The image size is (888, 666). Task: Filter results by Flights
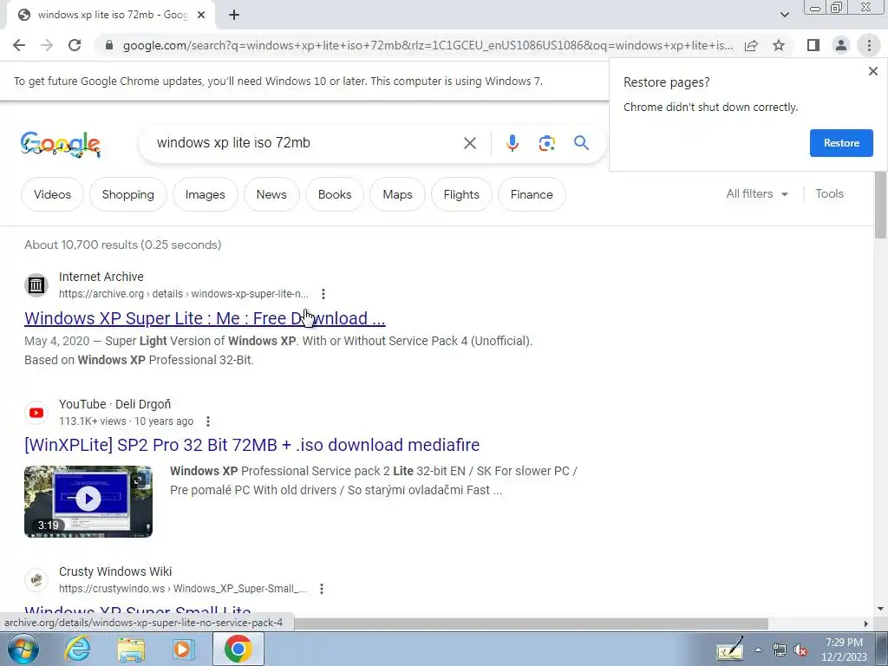click(x=461, y=194)
